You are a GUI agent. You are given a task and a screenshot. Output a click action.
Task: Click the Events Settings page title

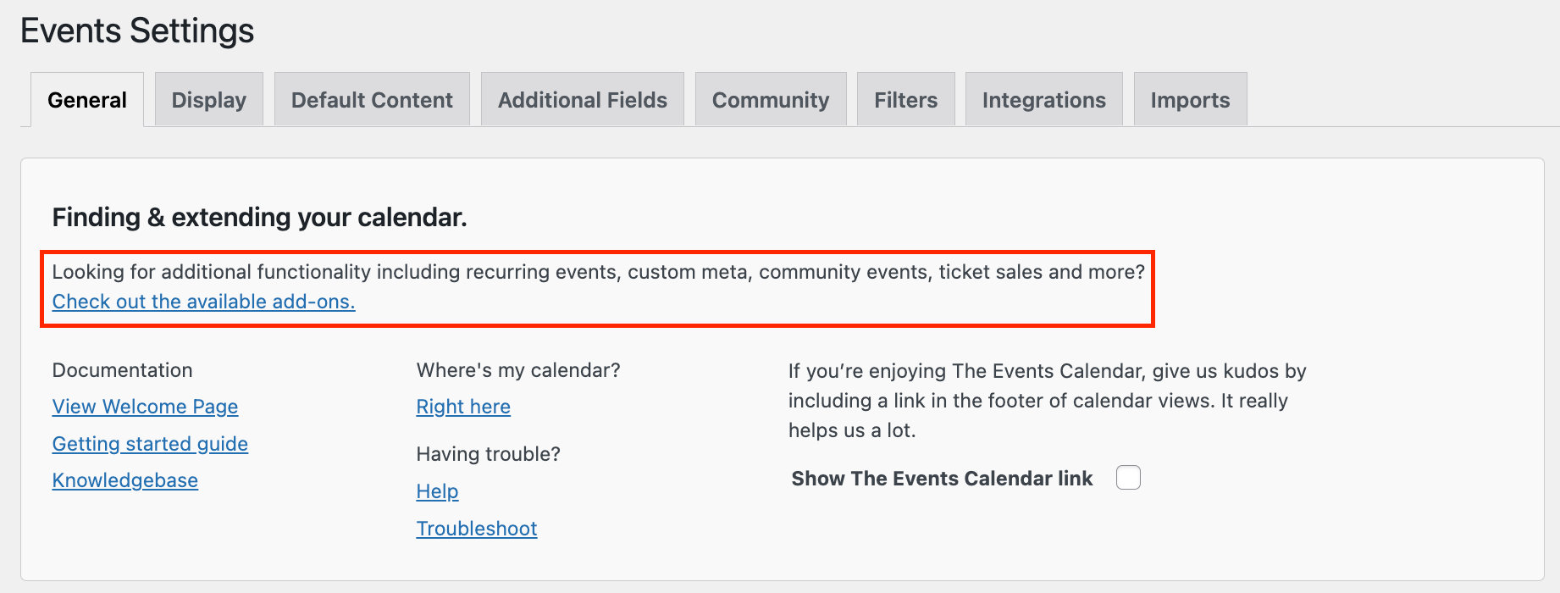tap(137, 31)
